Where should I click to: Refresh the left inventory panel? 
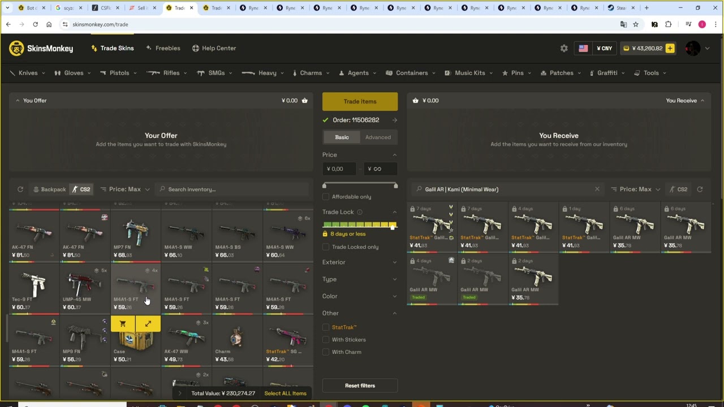point(20,189)
